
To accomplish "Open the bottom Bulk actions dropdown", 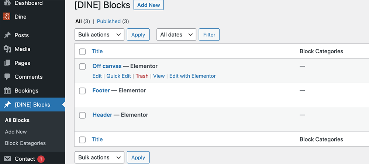I will (99, 157).
